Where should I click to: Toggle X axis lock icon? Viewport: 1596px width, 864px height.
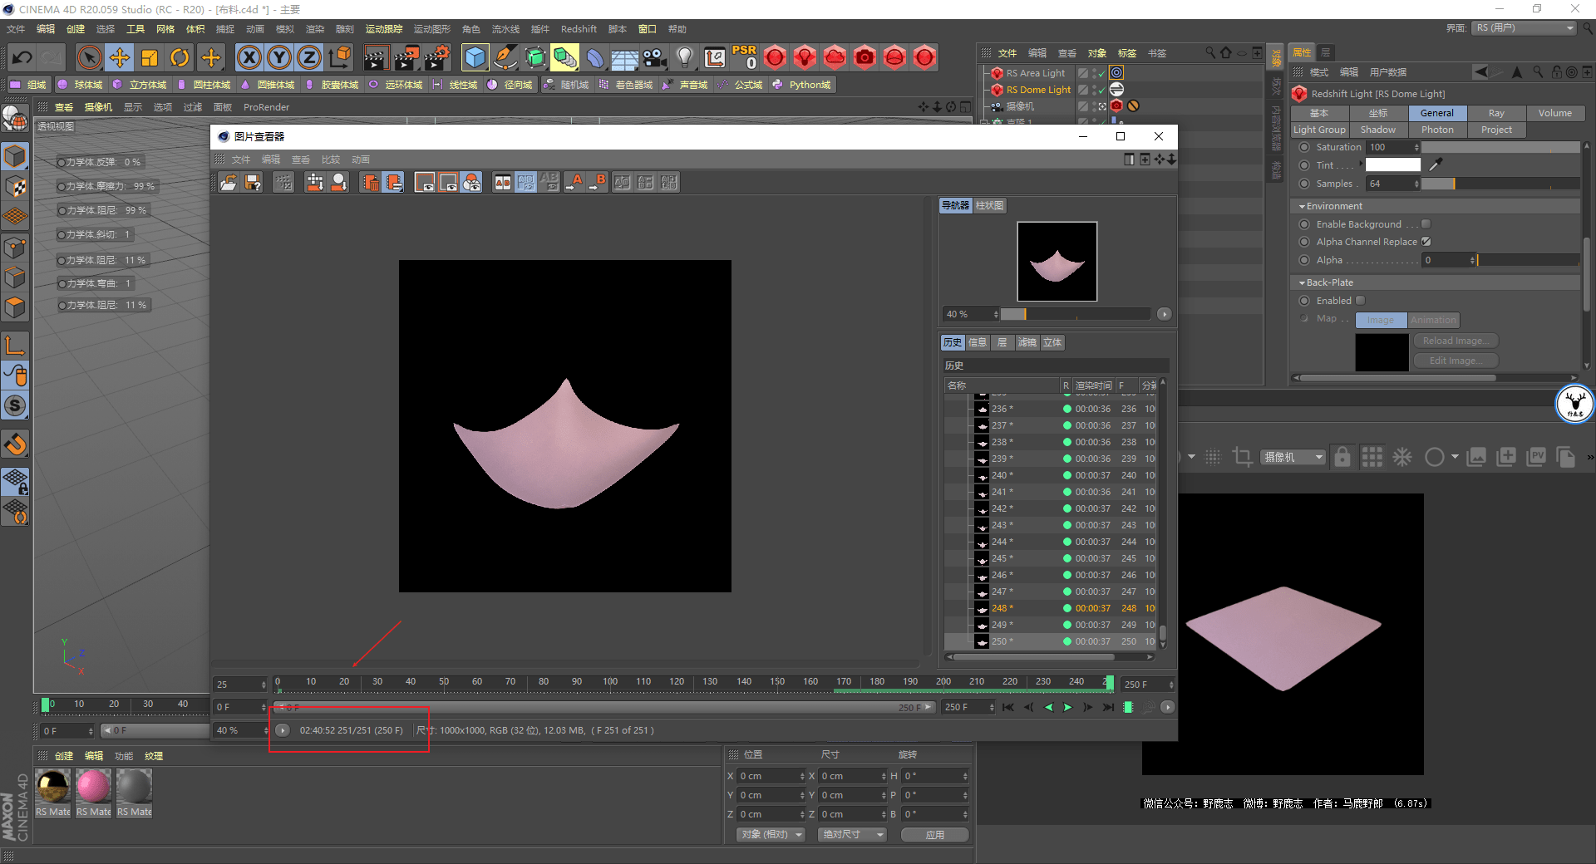coord(249,57)
